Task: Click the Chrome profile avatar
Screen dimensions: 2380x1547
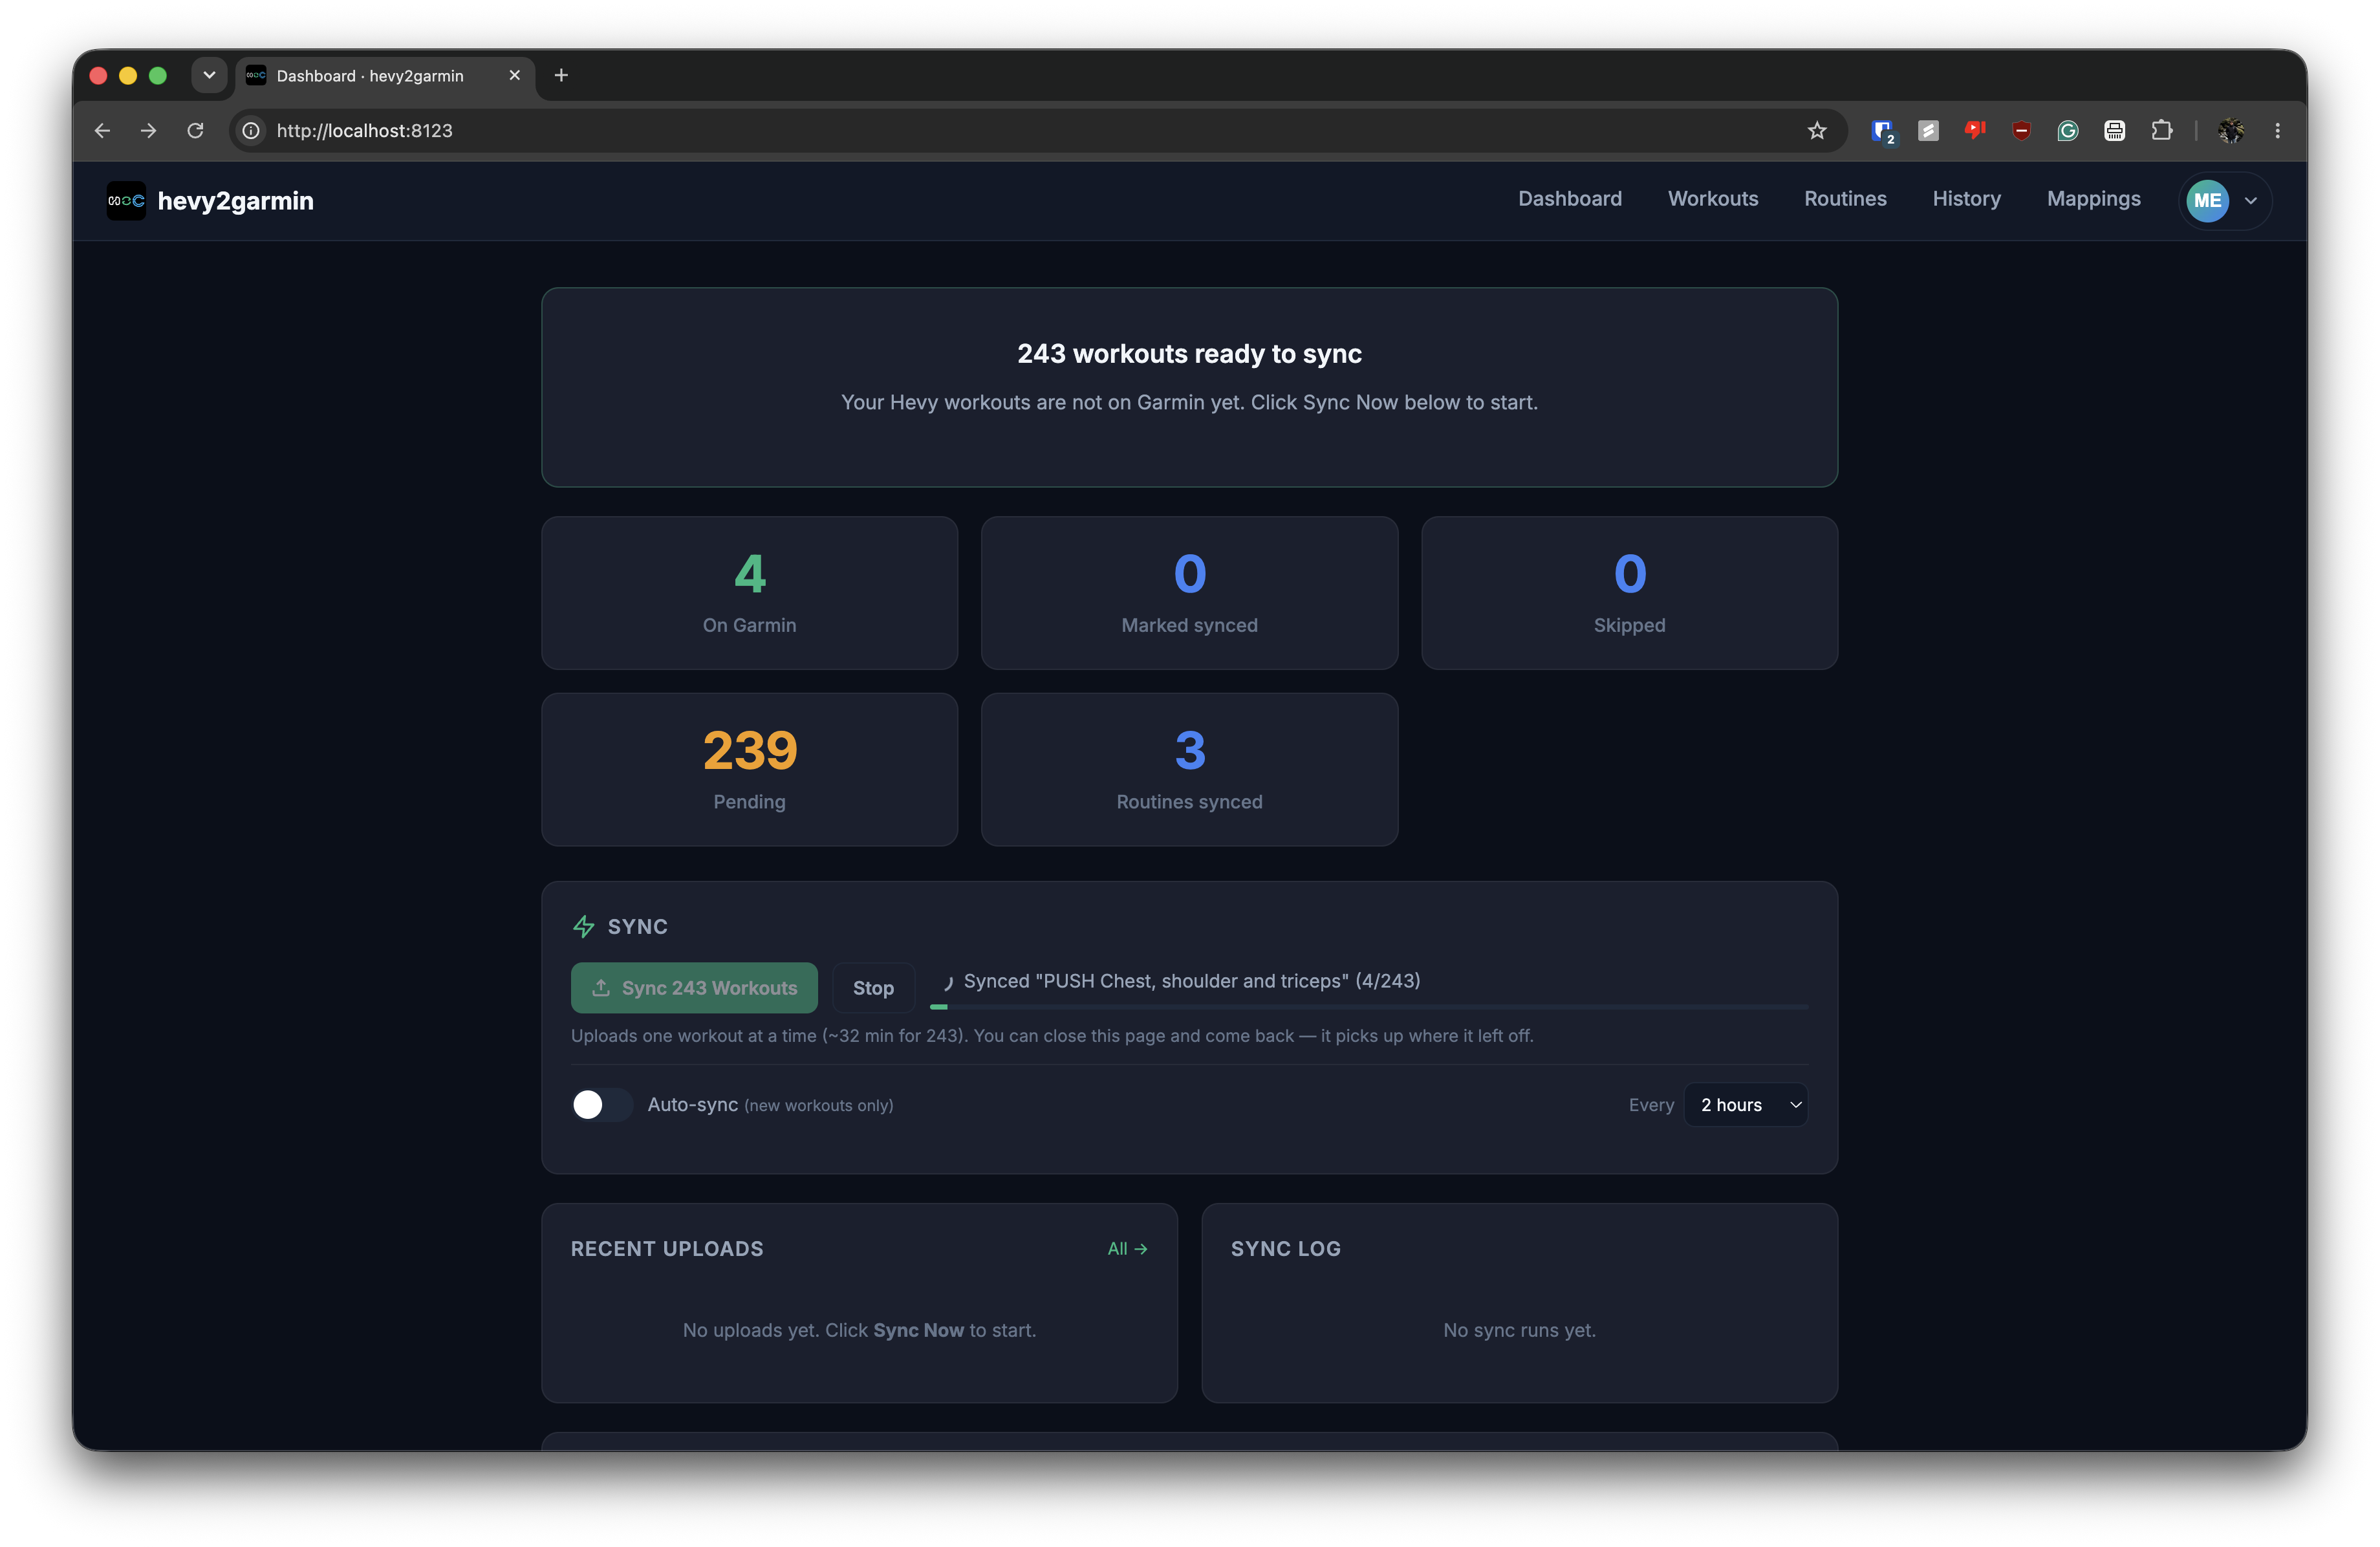Action: point(2230,130)
